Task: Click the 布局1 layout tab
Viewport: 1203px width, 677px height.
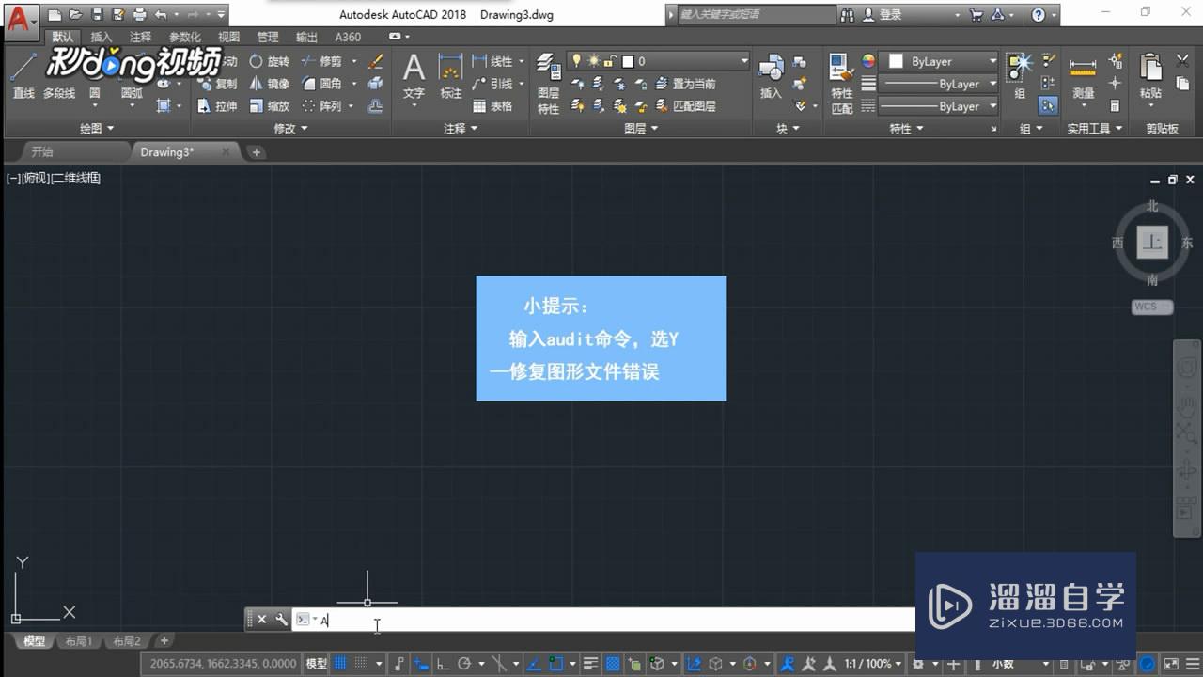Action: 79,640
